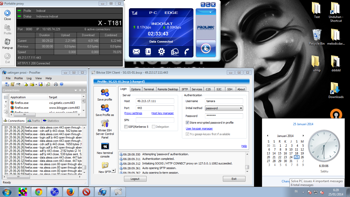Click the muted volume speaker tray icon

coord(322,192)
